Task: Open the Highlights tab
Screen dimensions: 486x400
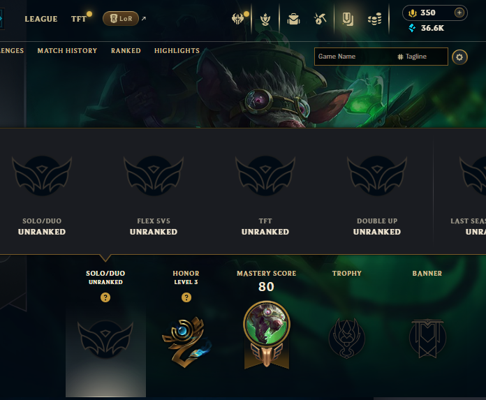Action: [177, 50]
